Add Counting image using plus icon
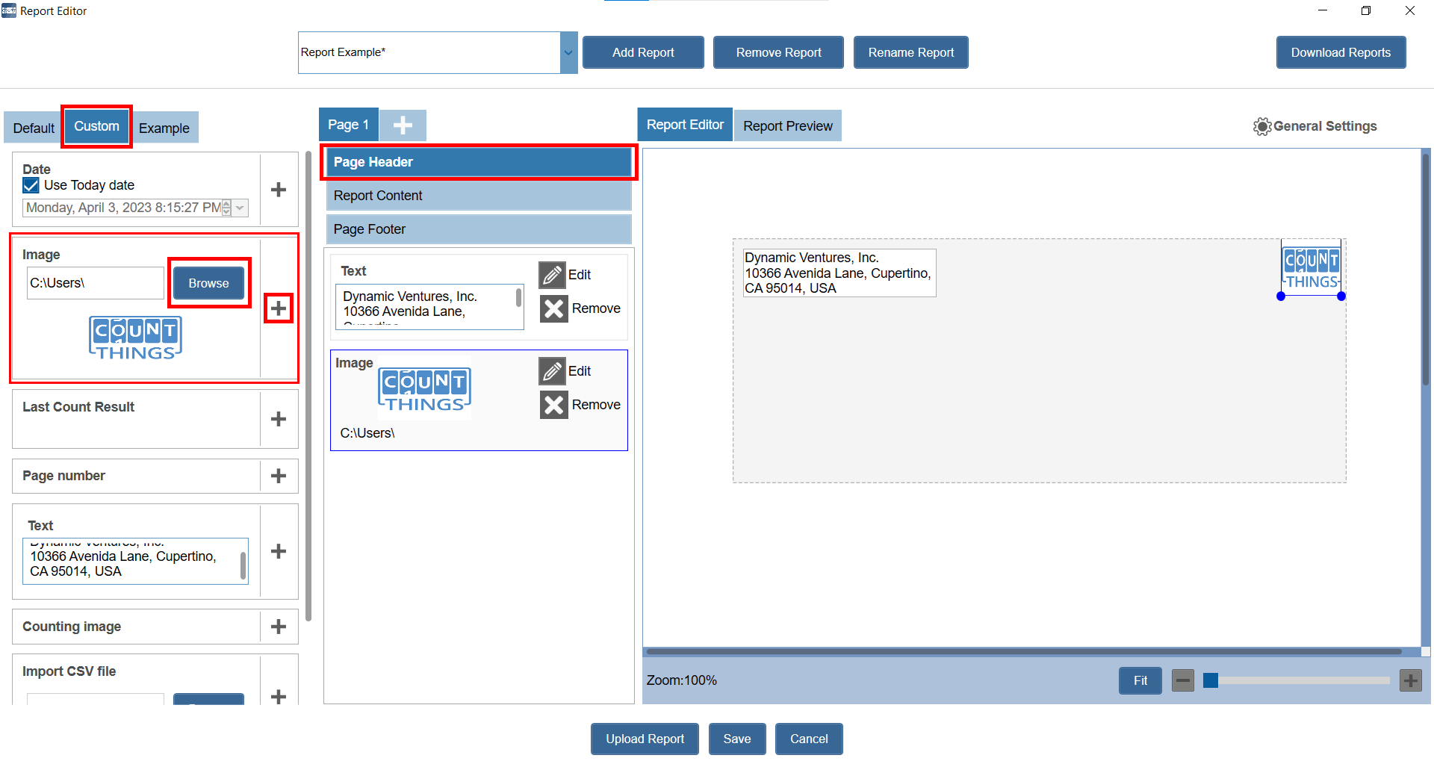Viewport: 1434px width, 767px height. 278,627
